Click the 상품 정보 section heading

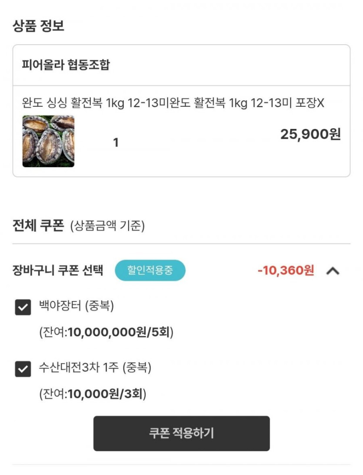38,25
